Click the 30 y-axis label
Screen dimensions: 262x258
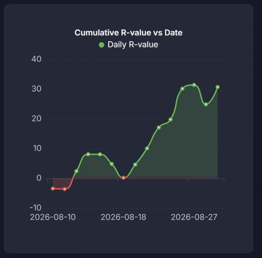[x=36, y=89]
